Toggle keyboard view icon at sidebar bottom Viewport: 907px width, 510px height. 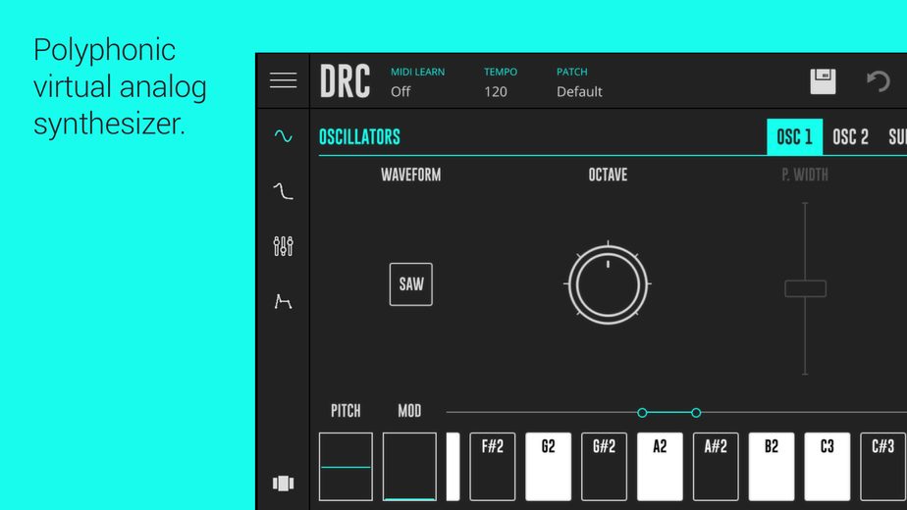click(x=283, y=483)
